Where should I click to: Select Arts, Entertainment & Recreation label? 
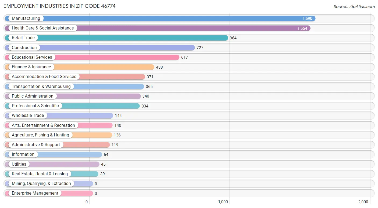[43, 125]
